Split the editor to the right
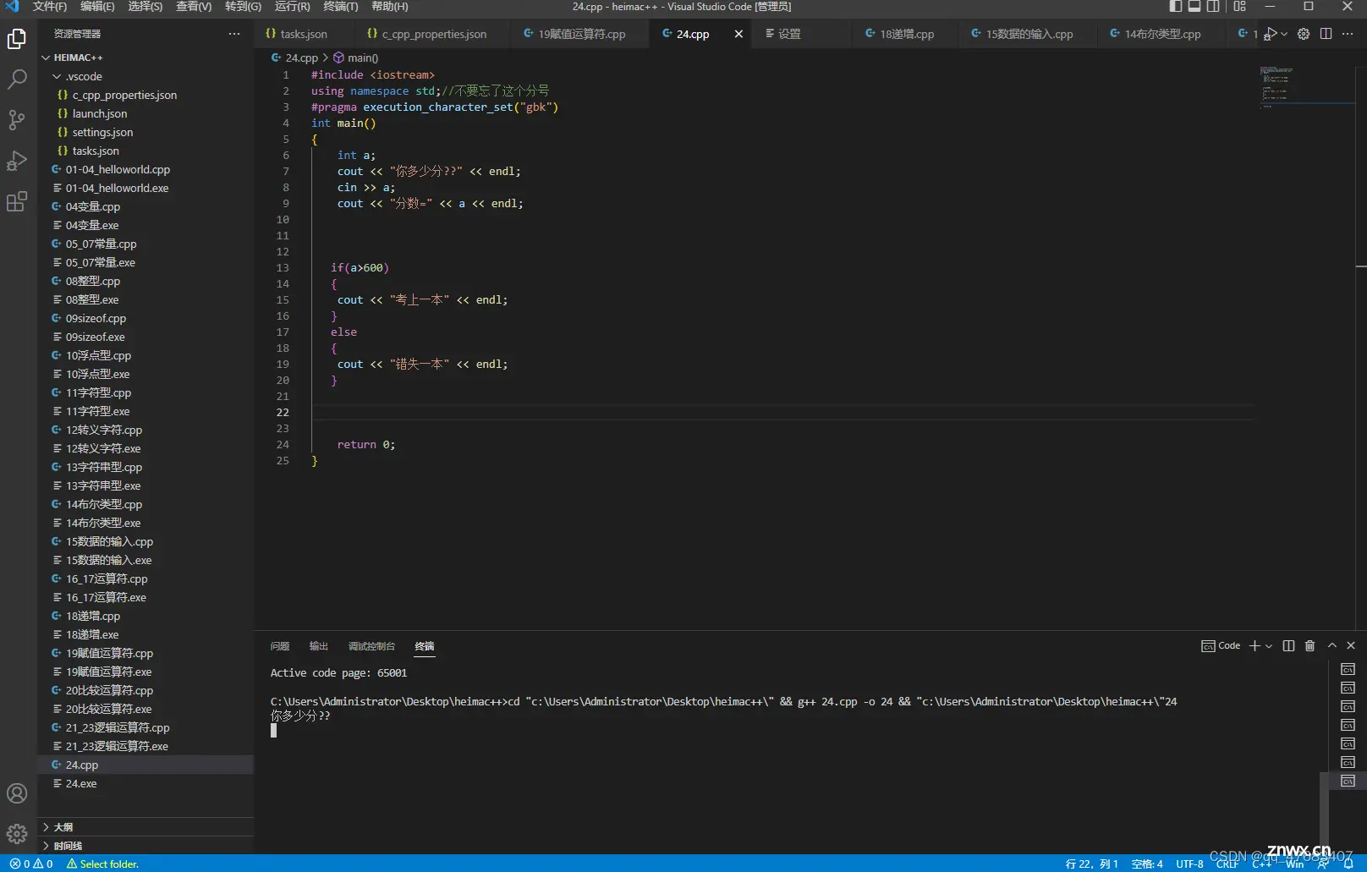This screenshot has height=872, width=1367. click(1326, 34)
